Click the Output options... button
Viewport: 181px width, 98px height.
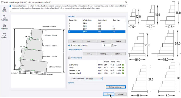[x=116, y=87]
